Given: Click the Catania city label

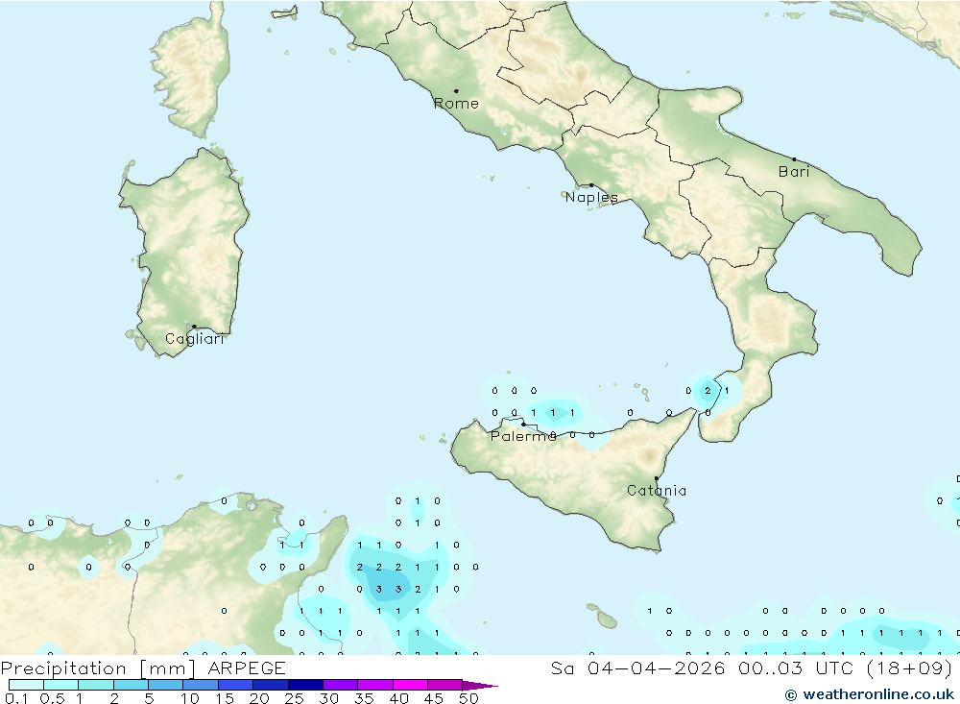Looking at the screenshot, I should point(657,491).
